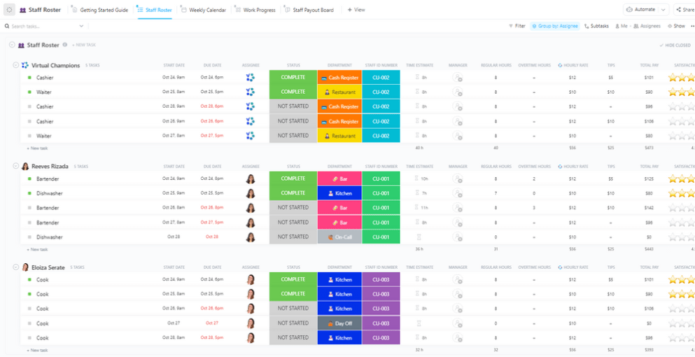Open the Filter options
Viewport: 695px width, 357px height.
click(517, 26)
